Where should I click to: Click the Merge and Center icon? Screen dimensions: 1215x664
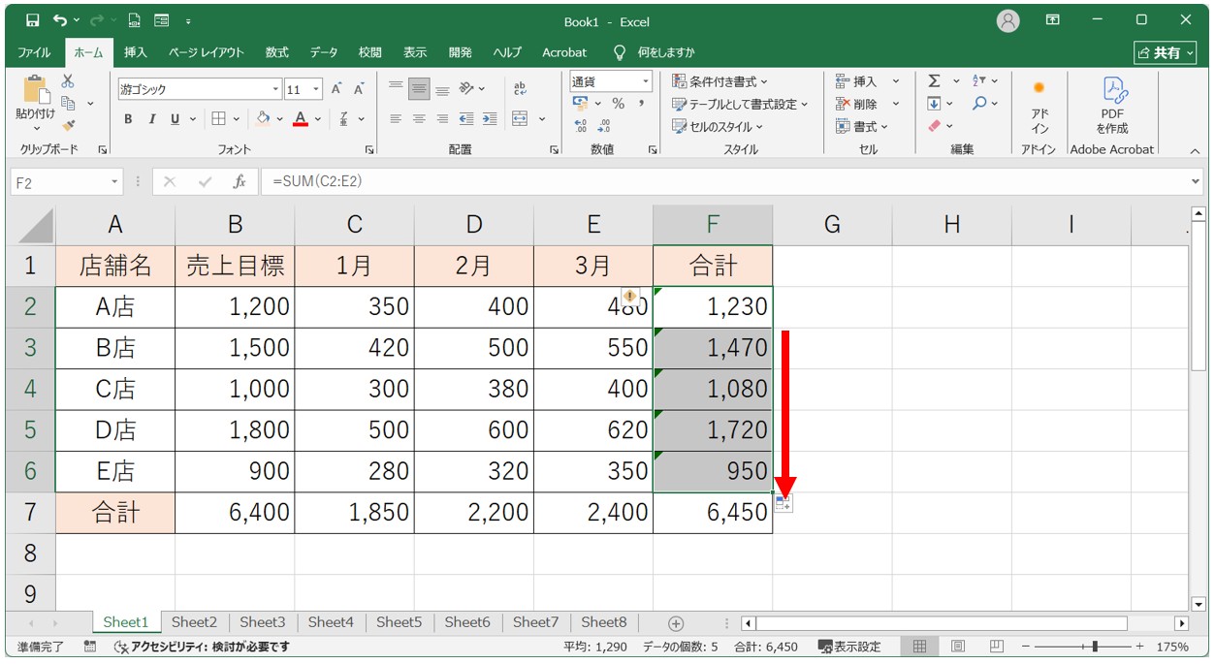click(520, 119)
